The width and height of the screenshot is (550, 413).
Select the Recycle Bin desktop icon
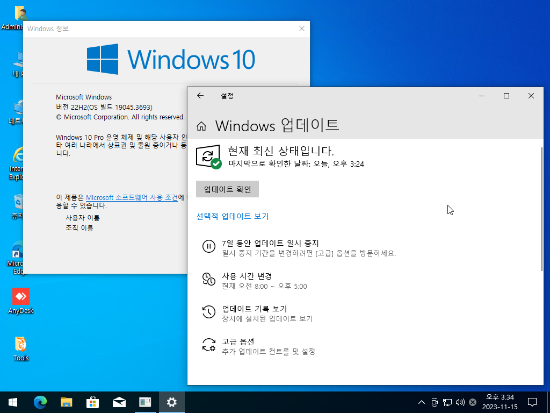[x=17, y=207]
